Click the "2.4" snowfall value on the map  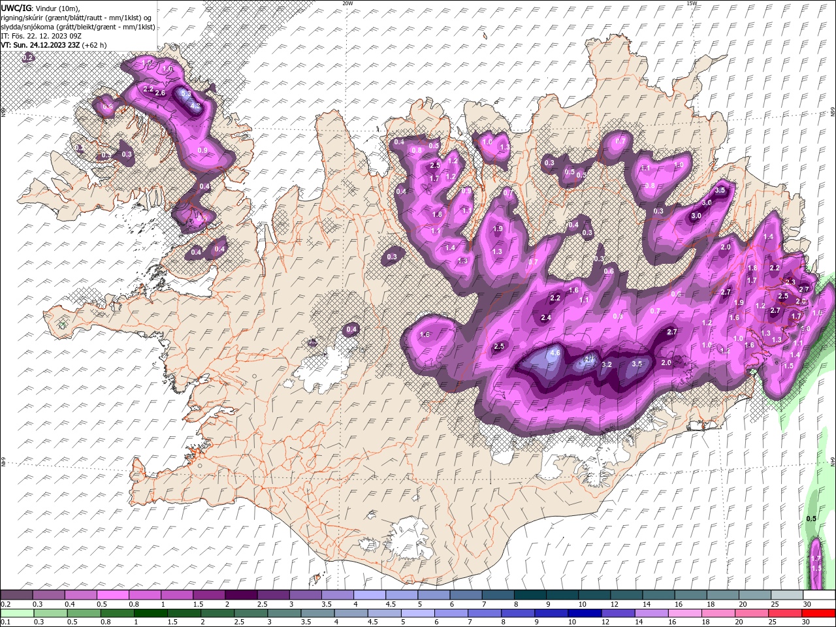coord(546,318)
